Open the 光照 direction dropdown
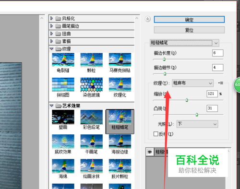 [197, 124]
